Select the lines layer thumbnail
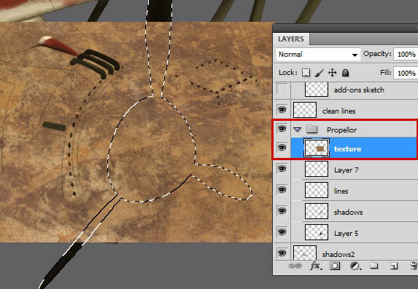The width and height of the screenshot is (418, 289). point(317,190)
